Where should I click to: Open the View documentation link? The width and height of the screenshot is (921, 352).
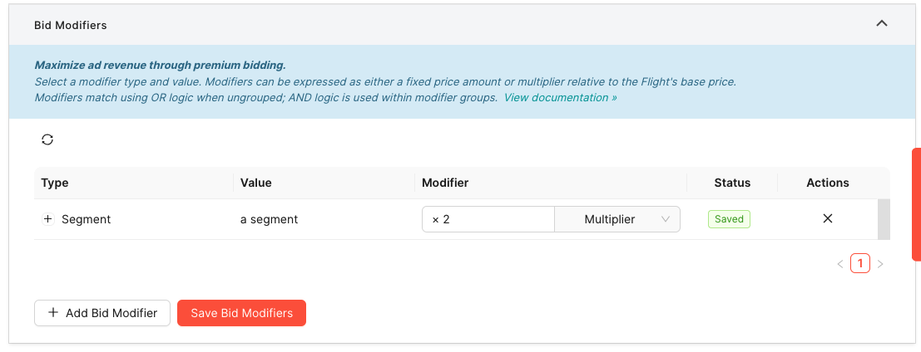[561, 97]
